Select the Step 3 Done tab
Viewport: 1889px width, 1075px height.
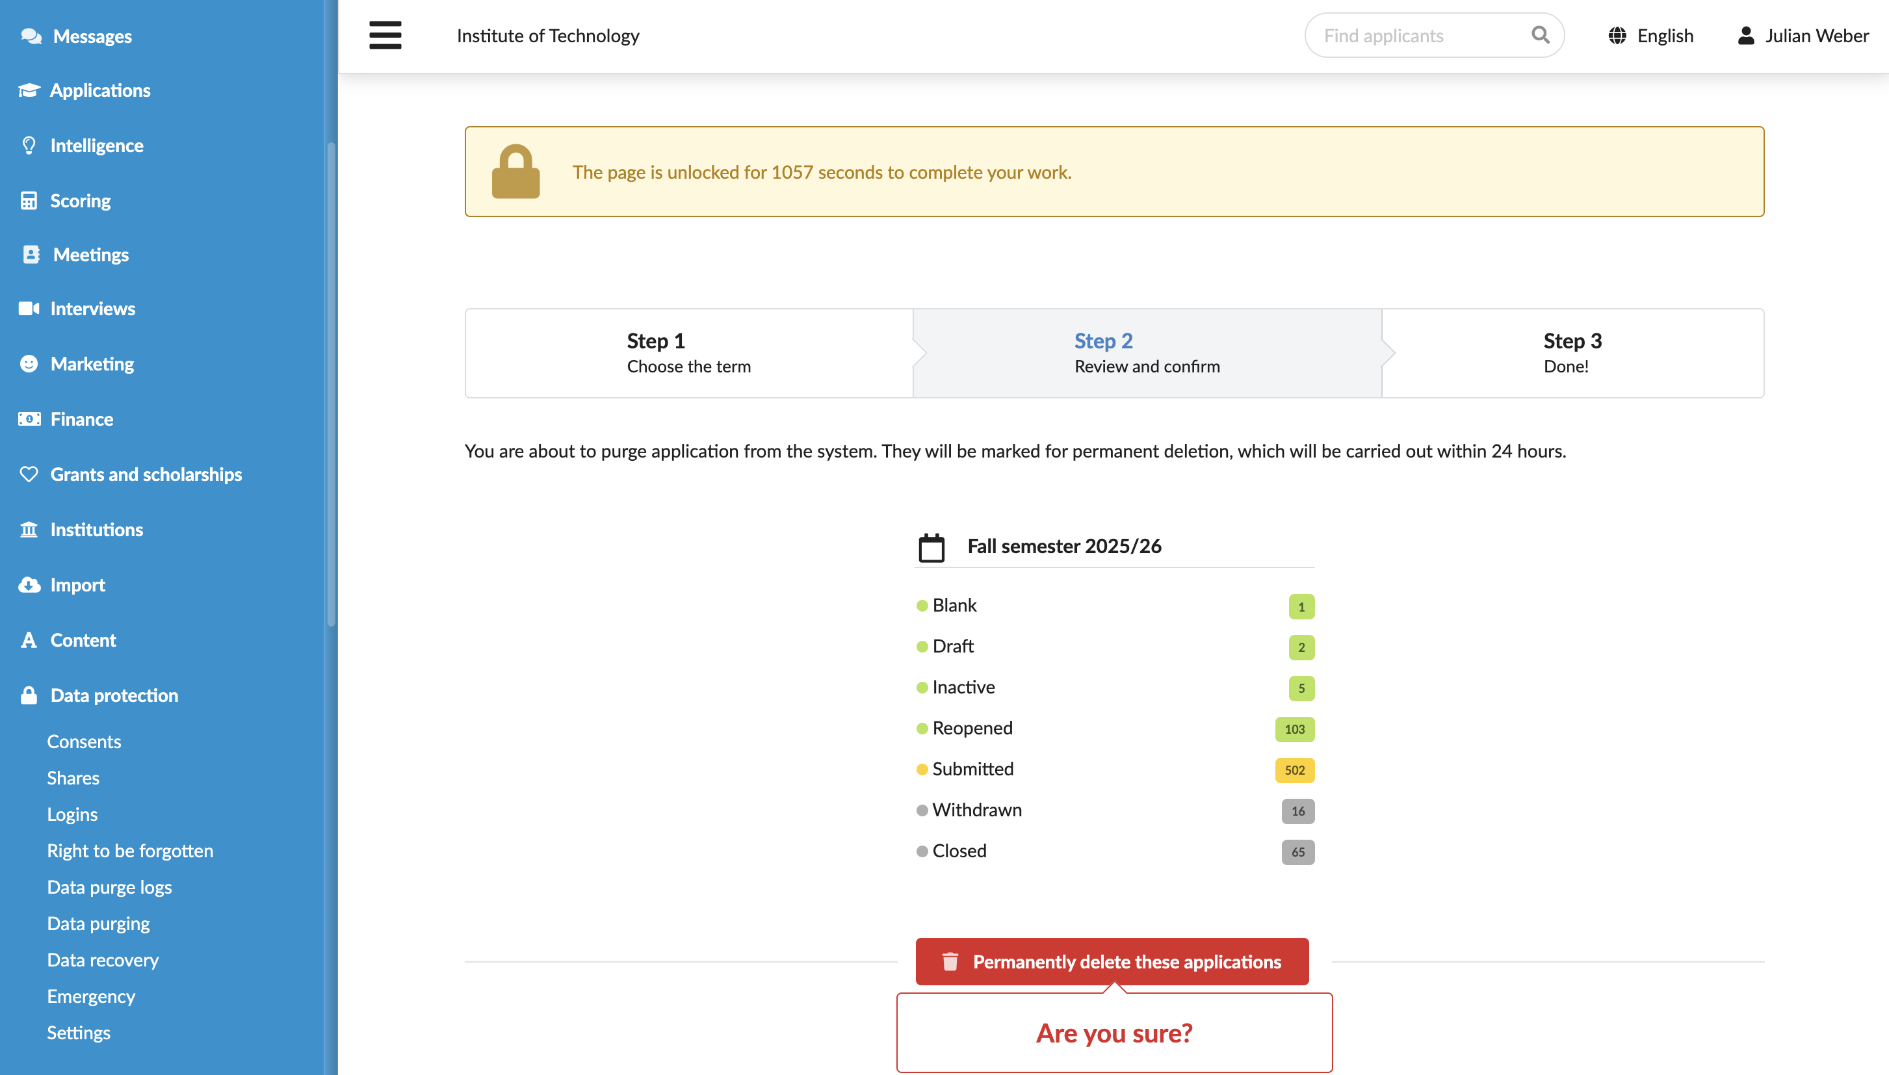[x=1572, y=353]
